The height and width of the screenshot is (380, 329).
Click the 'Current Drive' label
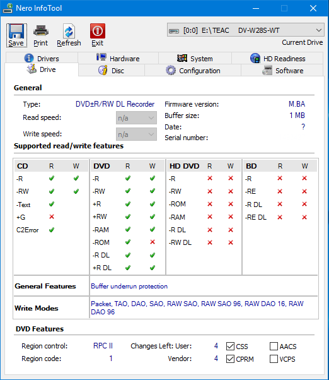click(x=302, y=42)
